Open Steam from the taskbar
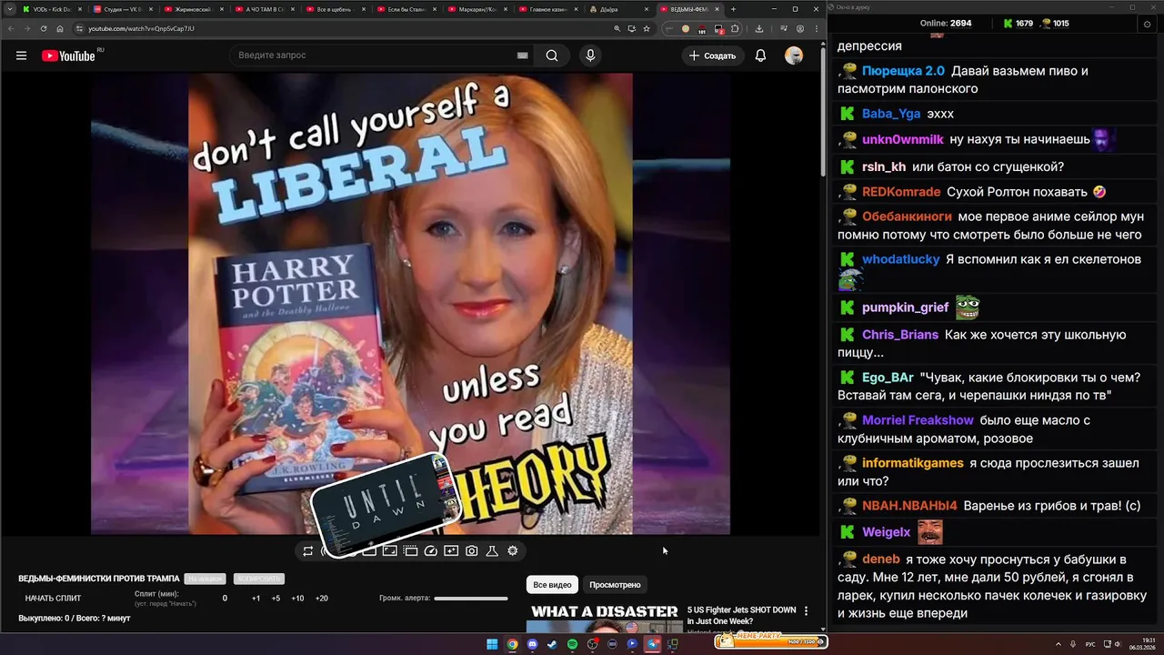This screenshot has height=655, width=1164. pyautogui.click(x=552, y=644)
